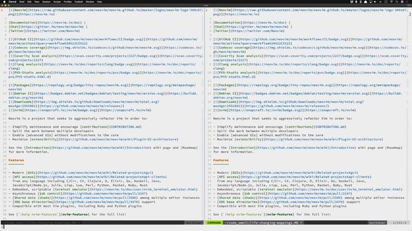The width and height of the screenshot is (412, 231).
Task: Click the PVS-Studio analysis line in right pane
Action: pyautogui.click(x=310, y=74)
